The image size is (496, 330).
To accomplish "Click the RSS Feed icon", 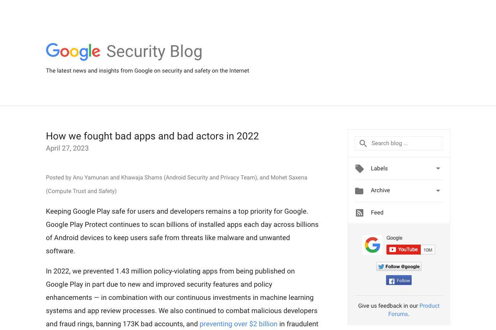I will click(360, 213).
